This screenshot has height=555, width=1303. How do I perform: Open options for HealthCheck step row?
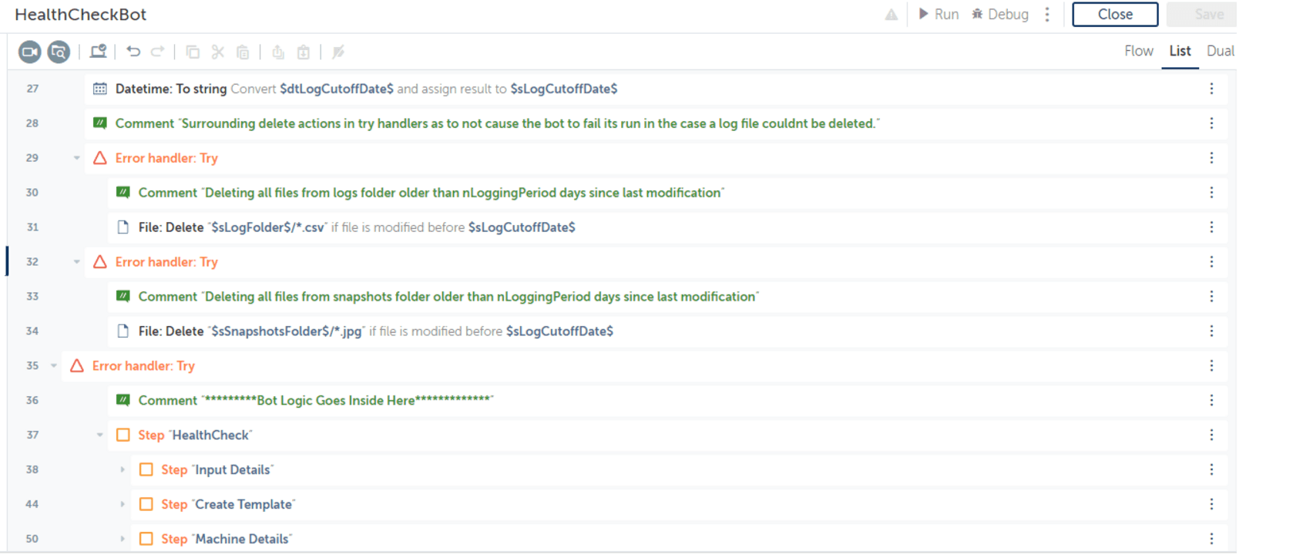coord(1211,436)
